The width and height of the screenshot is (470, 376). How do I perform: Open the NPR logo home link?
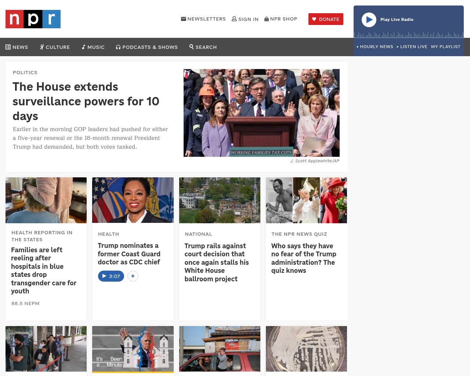click(x=33, y=19)
